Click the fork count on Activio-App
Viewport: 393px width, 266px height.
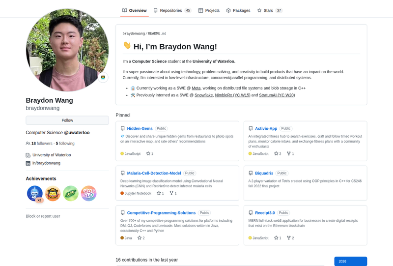290,153
